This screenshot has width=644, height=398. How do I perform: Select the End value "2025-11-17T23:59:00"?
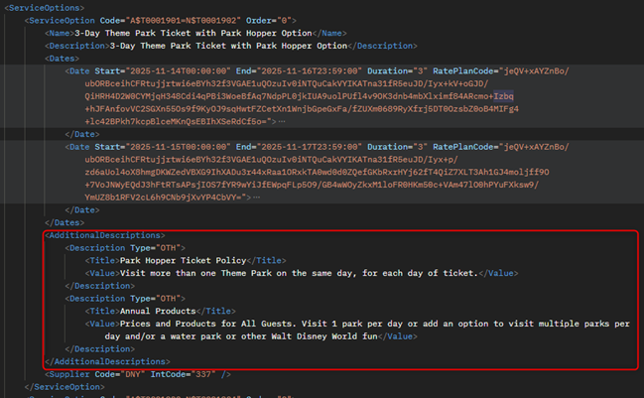(310, 147)
